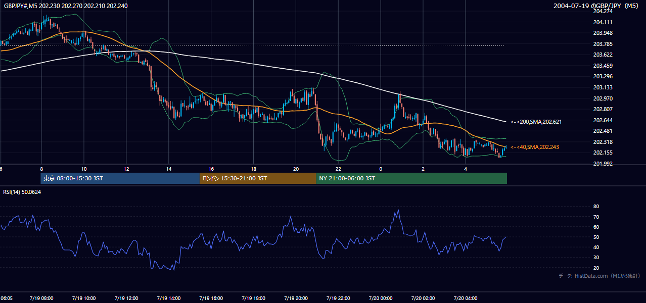The image size is (646, 303).
Task: Click the price axis value 201.992
Action: 603,164
